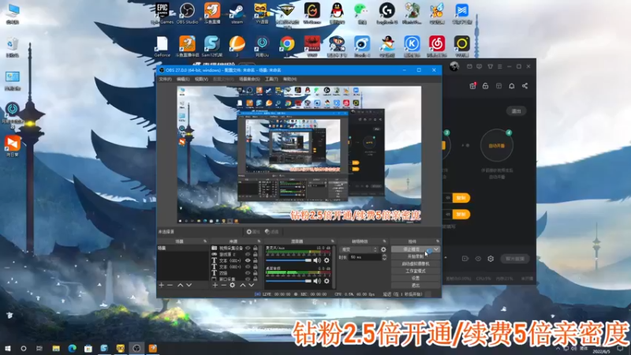Launch OBS Studio desktop shortcut

click(x=187, y=13)
